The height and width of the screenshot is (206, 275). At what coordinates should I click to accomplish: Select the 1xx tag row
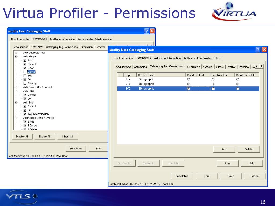click(x=188, y=79)
